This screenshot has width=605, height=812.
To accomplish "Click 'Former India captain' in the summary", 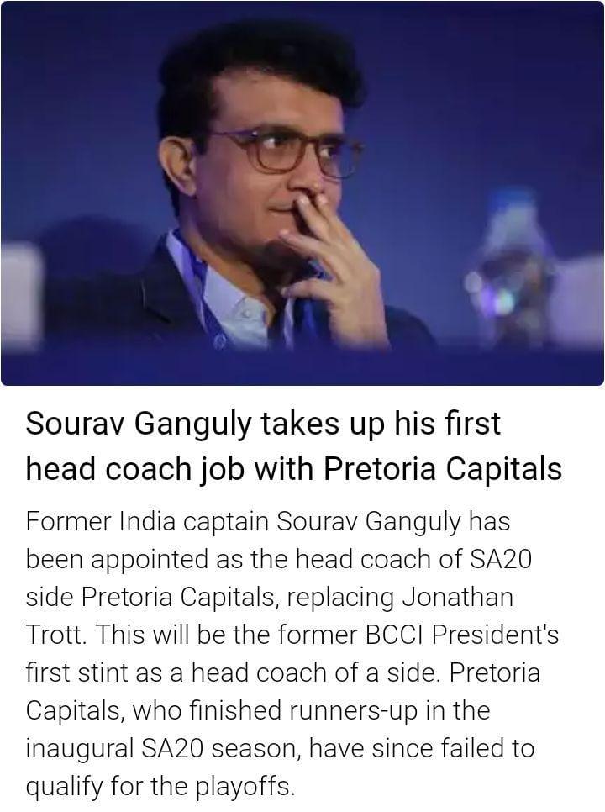I will tap(147, 521).
